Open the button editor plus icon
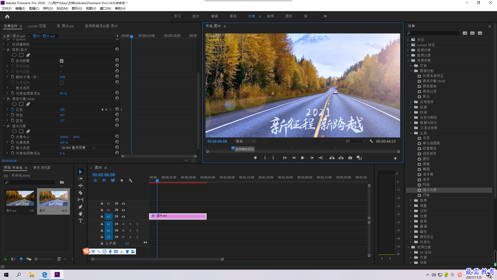 coord(395,158)
